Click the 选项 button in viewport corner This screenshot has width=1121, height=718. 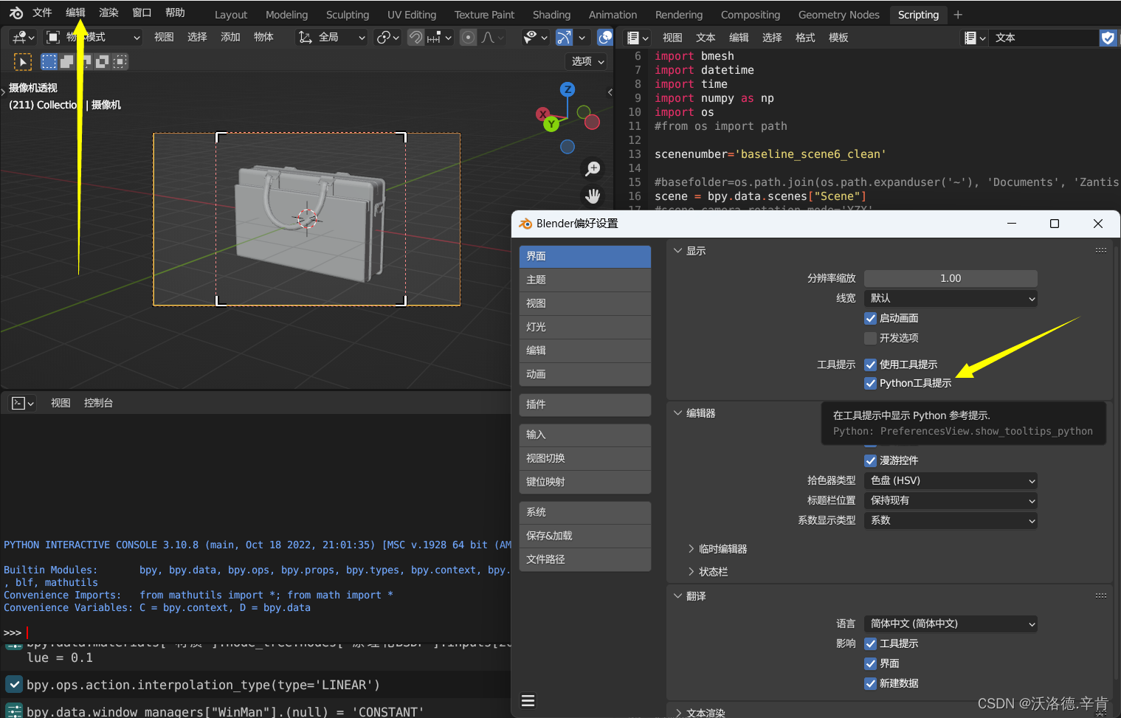pyautogui.click(x=585, y=61)
